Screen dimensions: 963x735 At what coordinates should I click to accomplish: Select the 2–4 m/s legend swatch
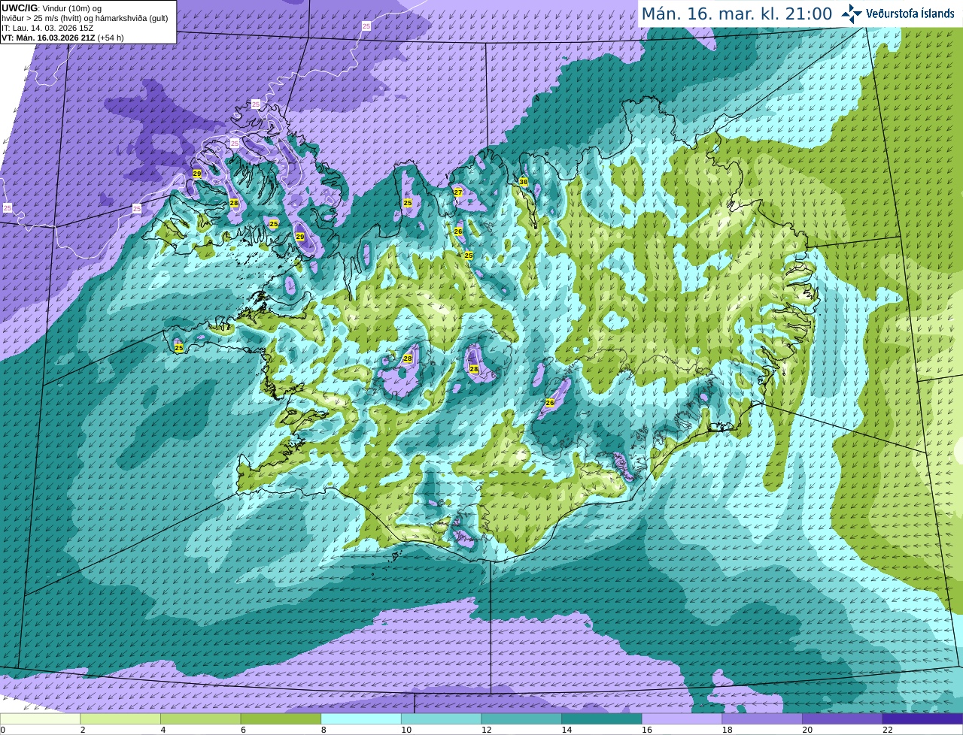(x=120, y=718)
